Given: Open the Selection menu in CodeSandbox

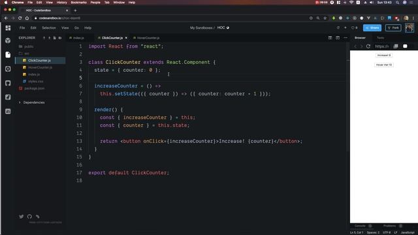Looking at the screenshot, I should coord(49,27).
